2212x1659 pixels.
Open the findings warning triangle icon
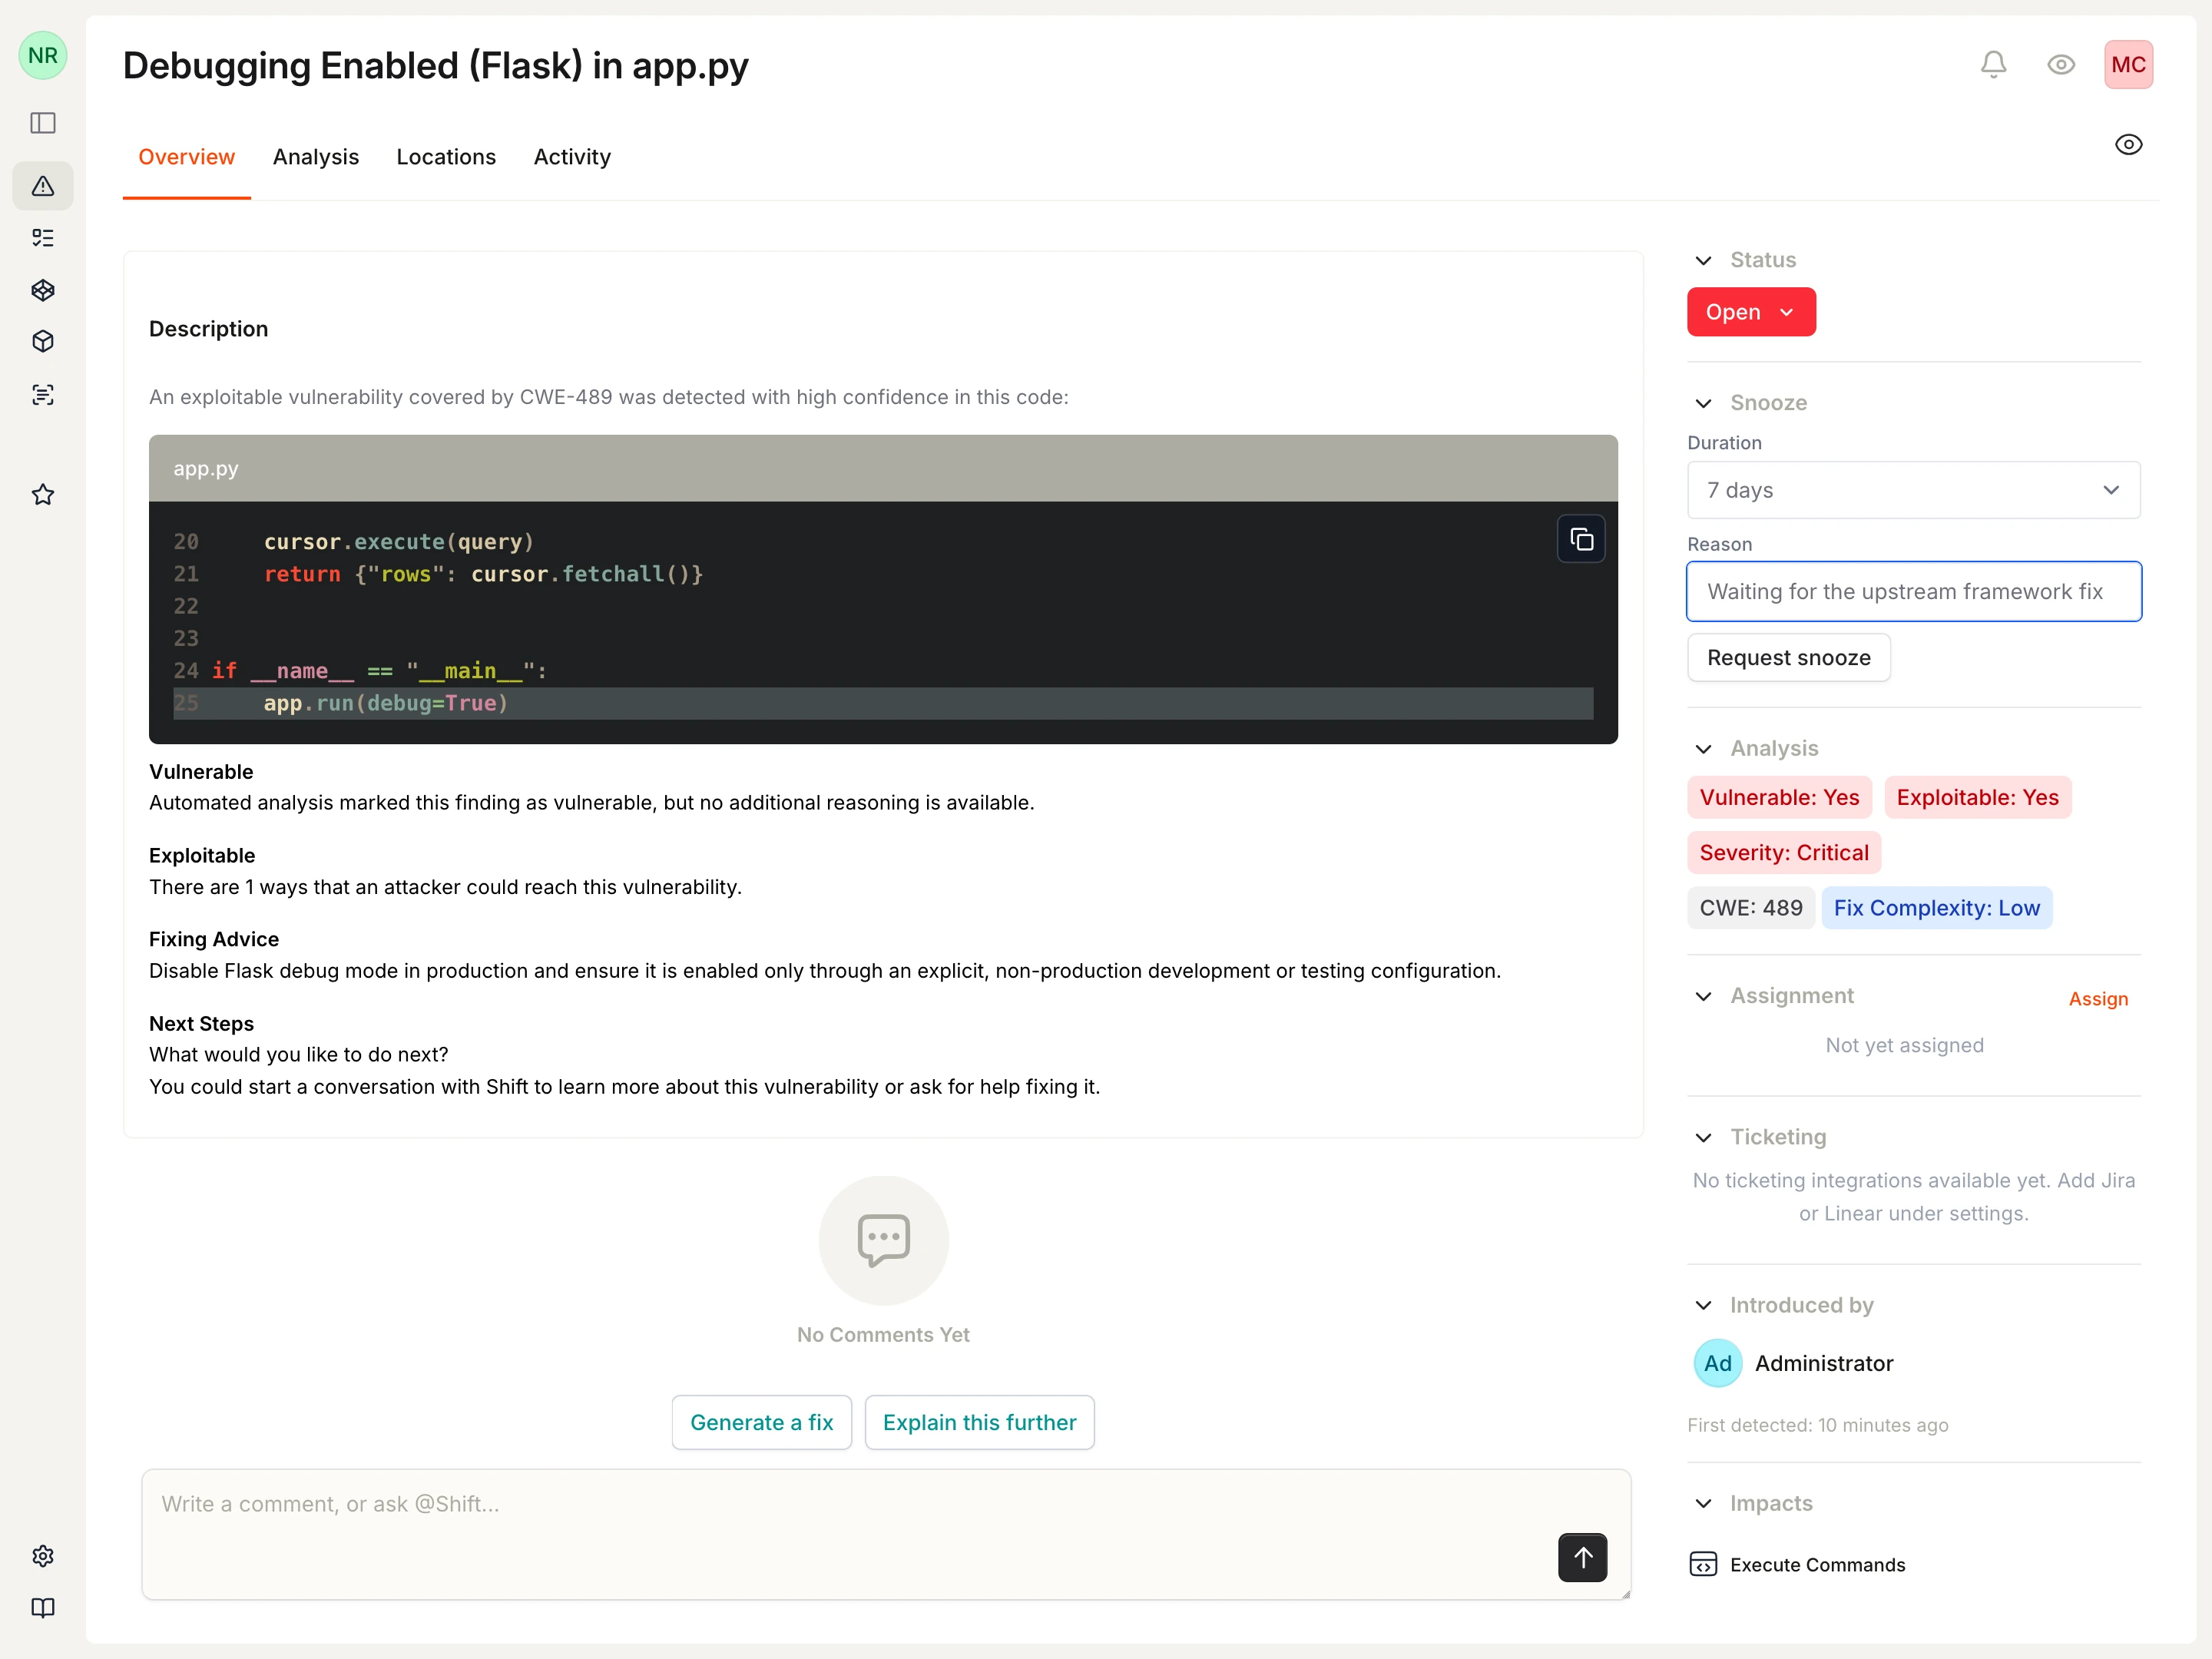click(x=43, y=186)
